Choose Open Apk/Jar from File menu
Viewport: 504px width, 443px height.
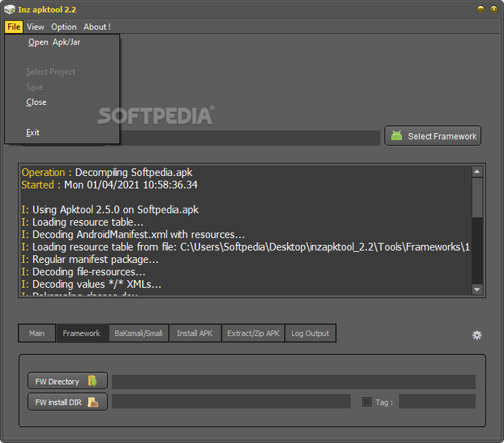click(62, 42)
